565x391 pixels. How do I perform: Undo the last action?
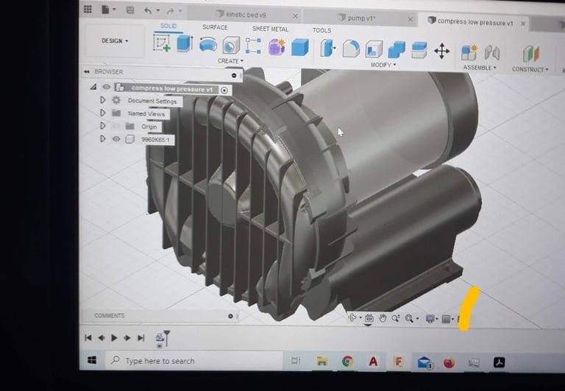tap(148, 11)
